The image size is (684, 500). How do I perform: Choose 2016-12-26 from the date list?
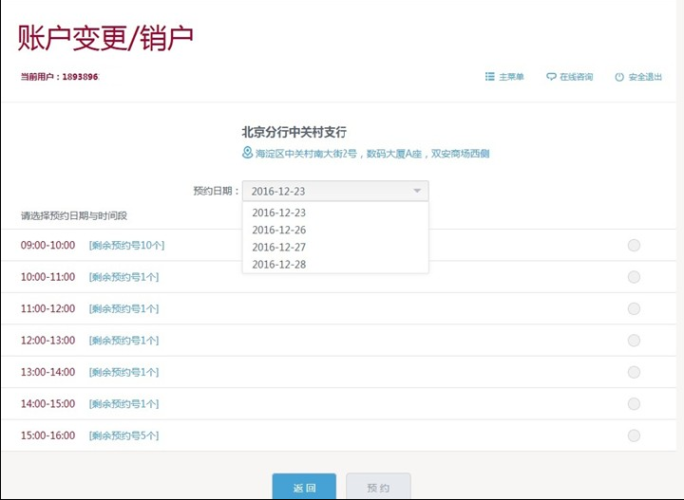(x=278, y=230)
